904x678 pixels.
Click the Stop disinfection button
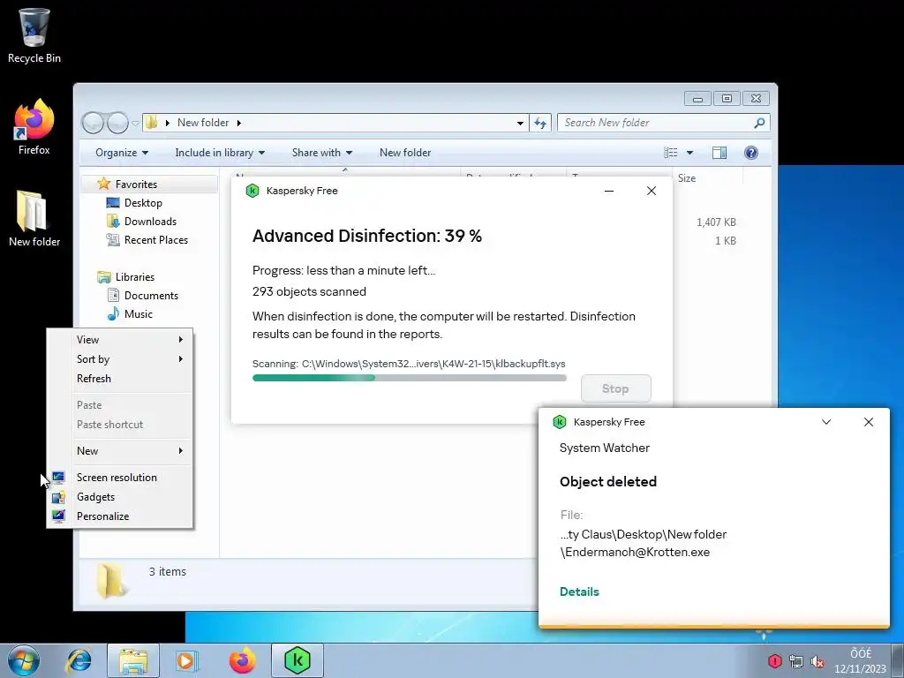[615, 388]
